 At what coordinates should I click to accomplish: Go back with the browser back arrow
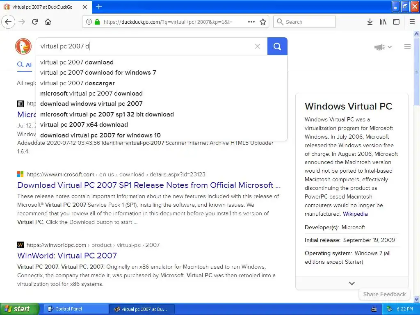click(x=8, y=22)
